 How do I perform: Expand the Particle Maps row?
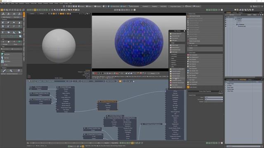pyautogui.click(x=226, y=89)
